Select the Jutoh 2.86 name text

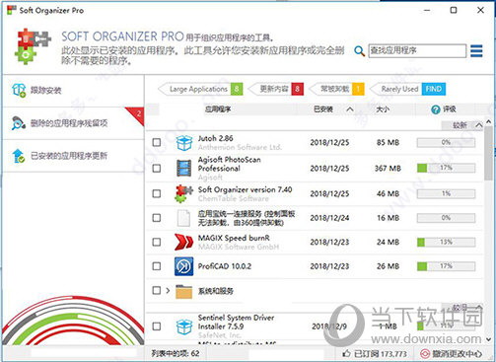pyautogui.click(x=215, y=138)
